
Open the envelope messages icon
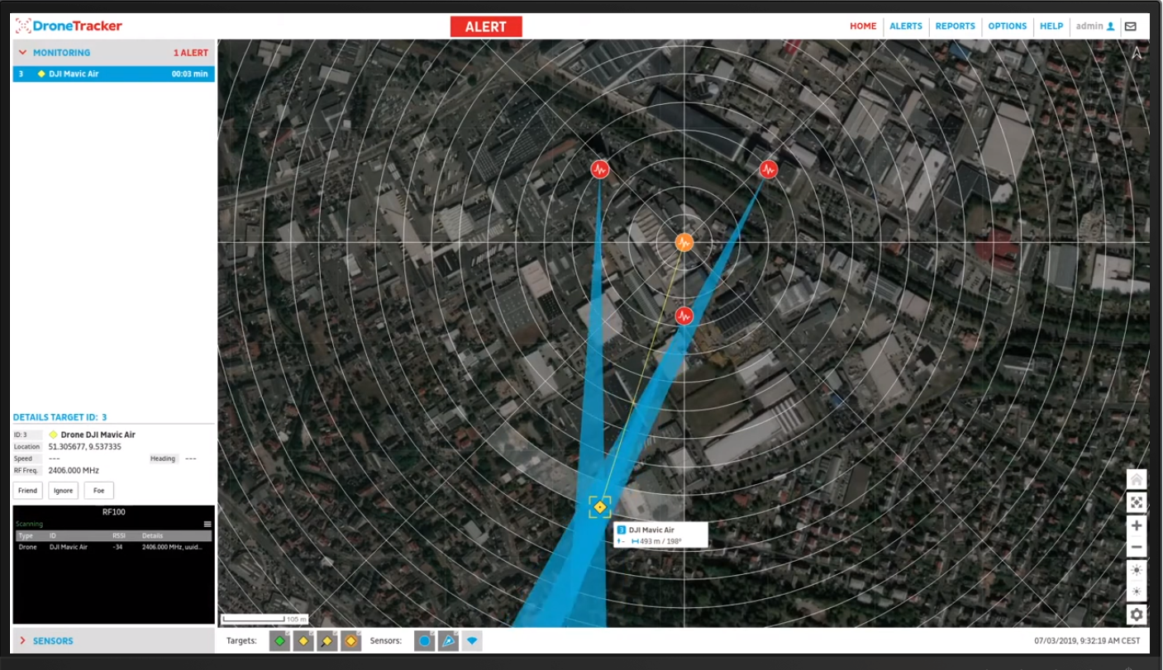tap(1131, 26)
